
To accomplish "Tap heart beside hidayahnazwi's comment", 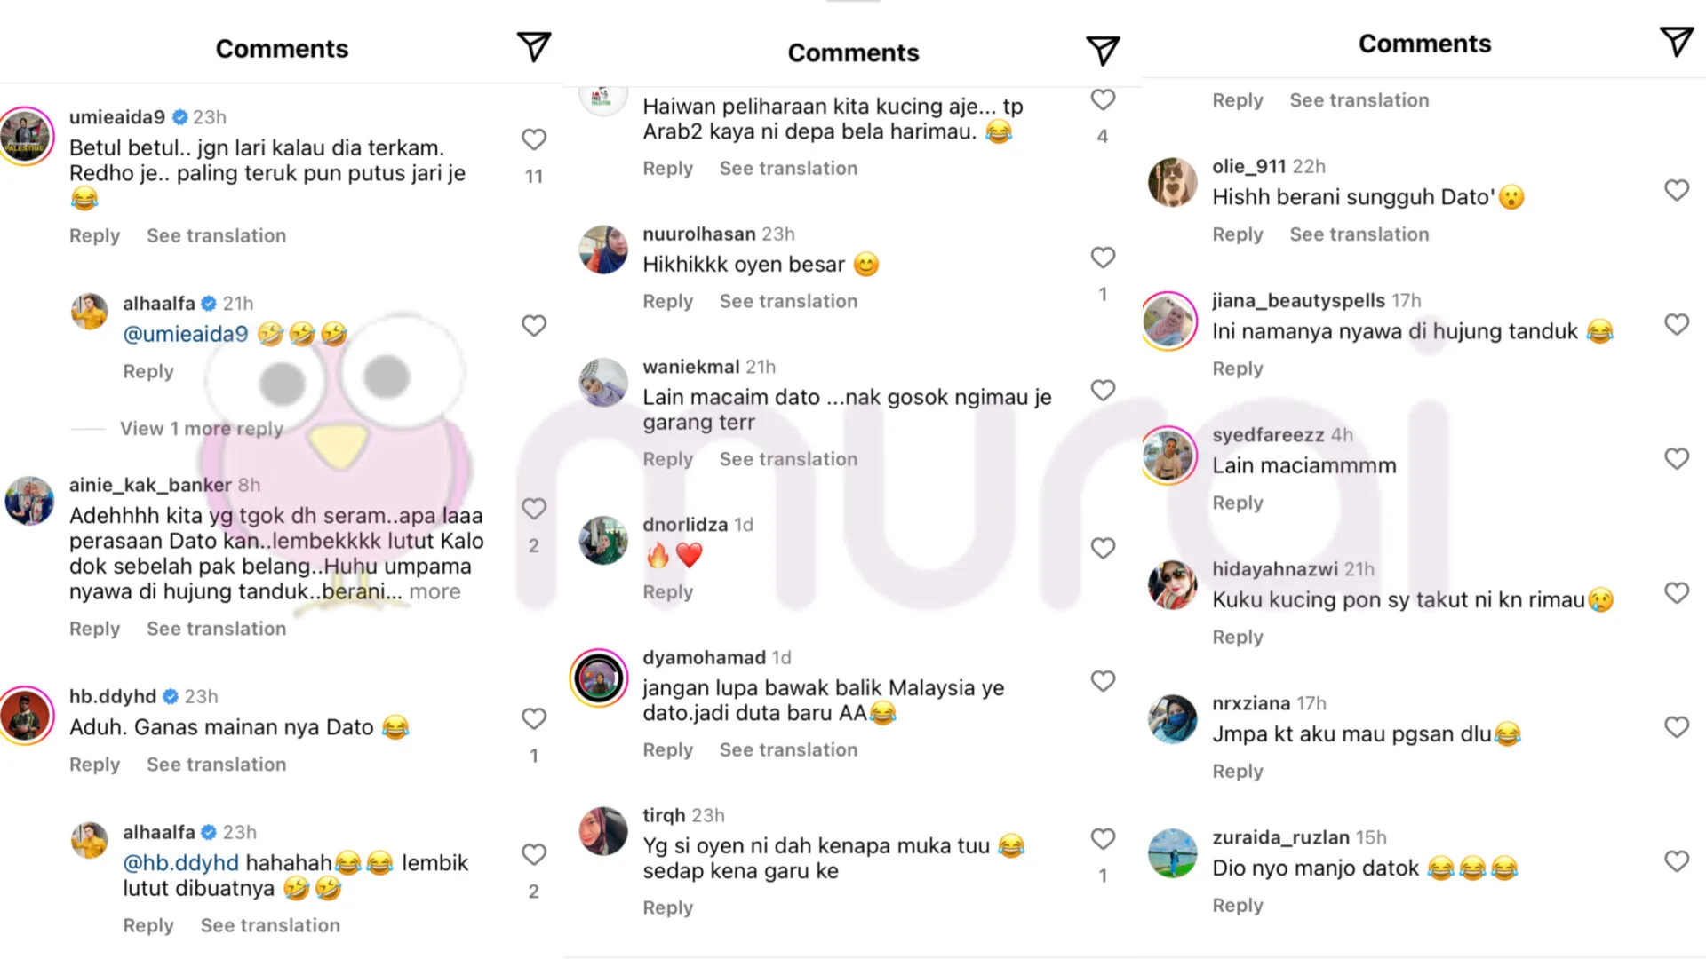I will pos(1677,593).
